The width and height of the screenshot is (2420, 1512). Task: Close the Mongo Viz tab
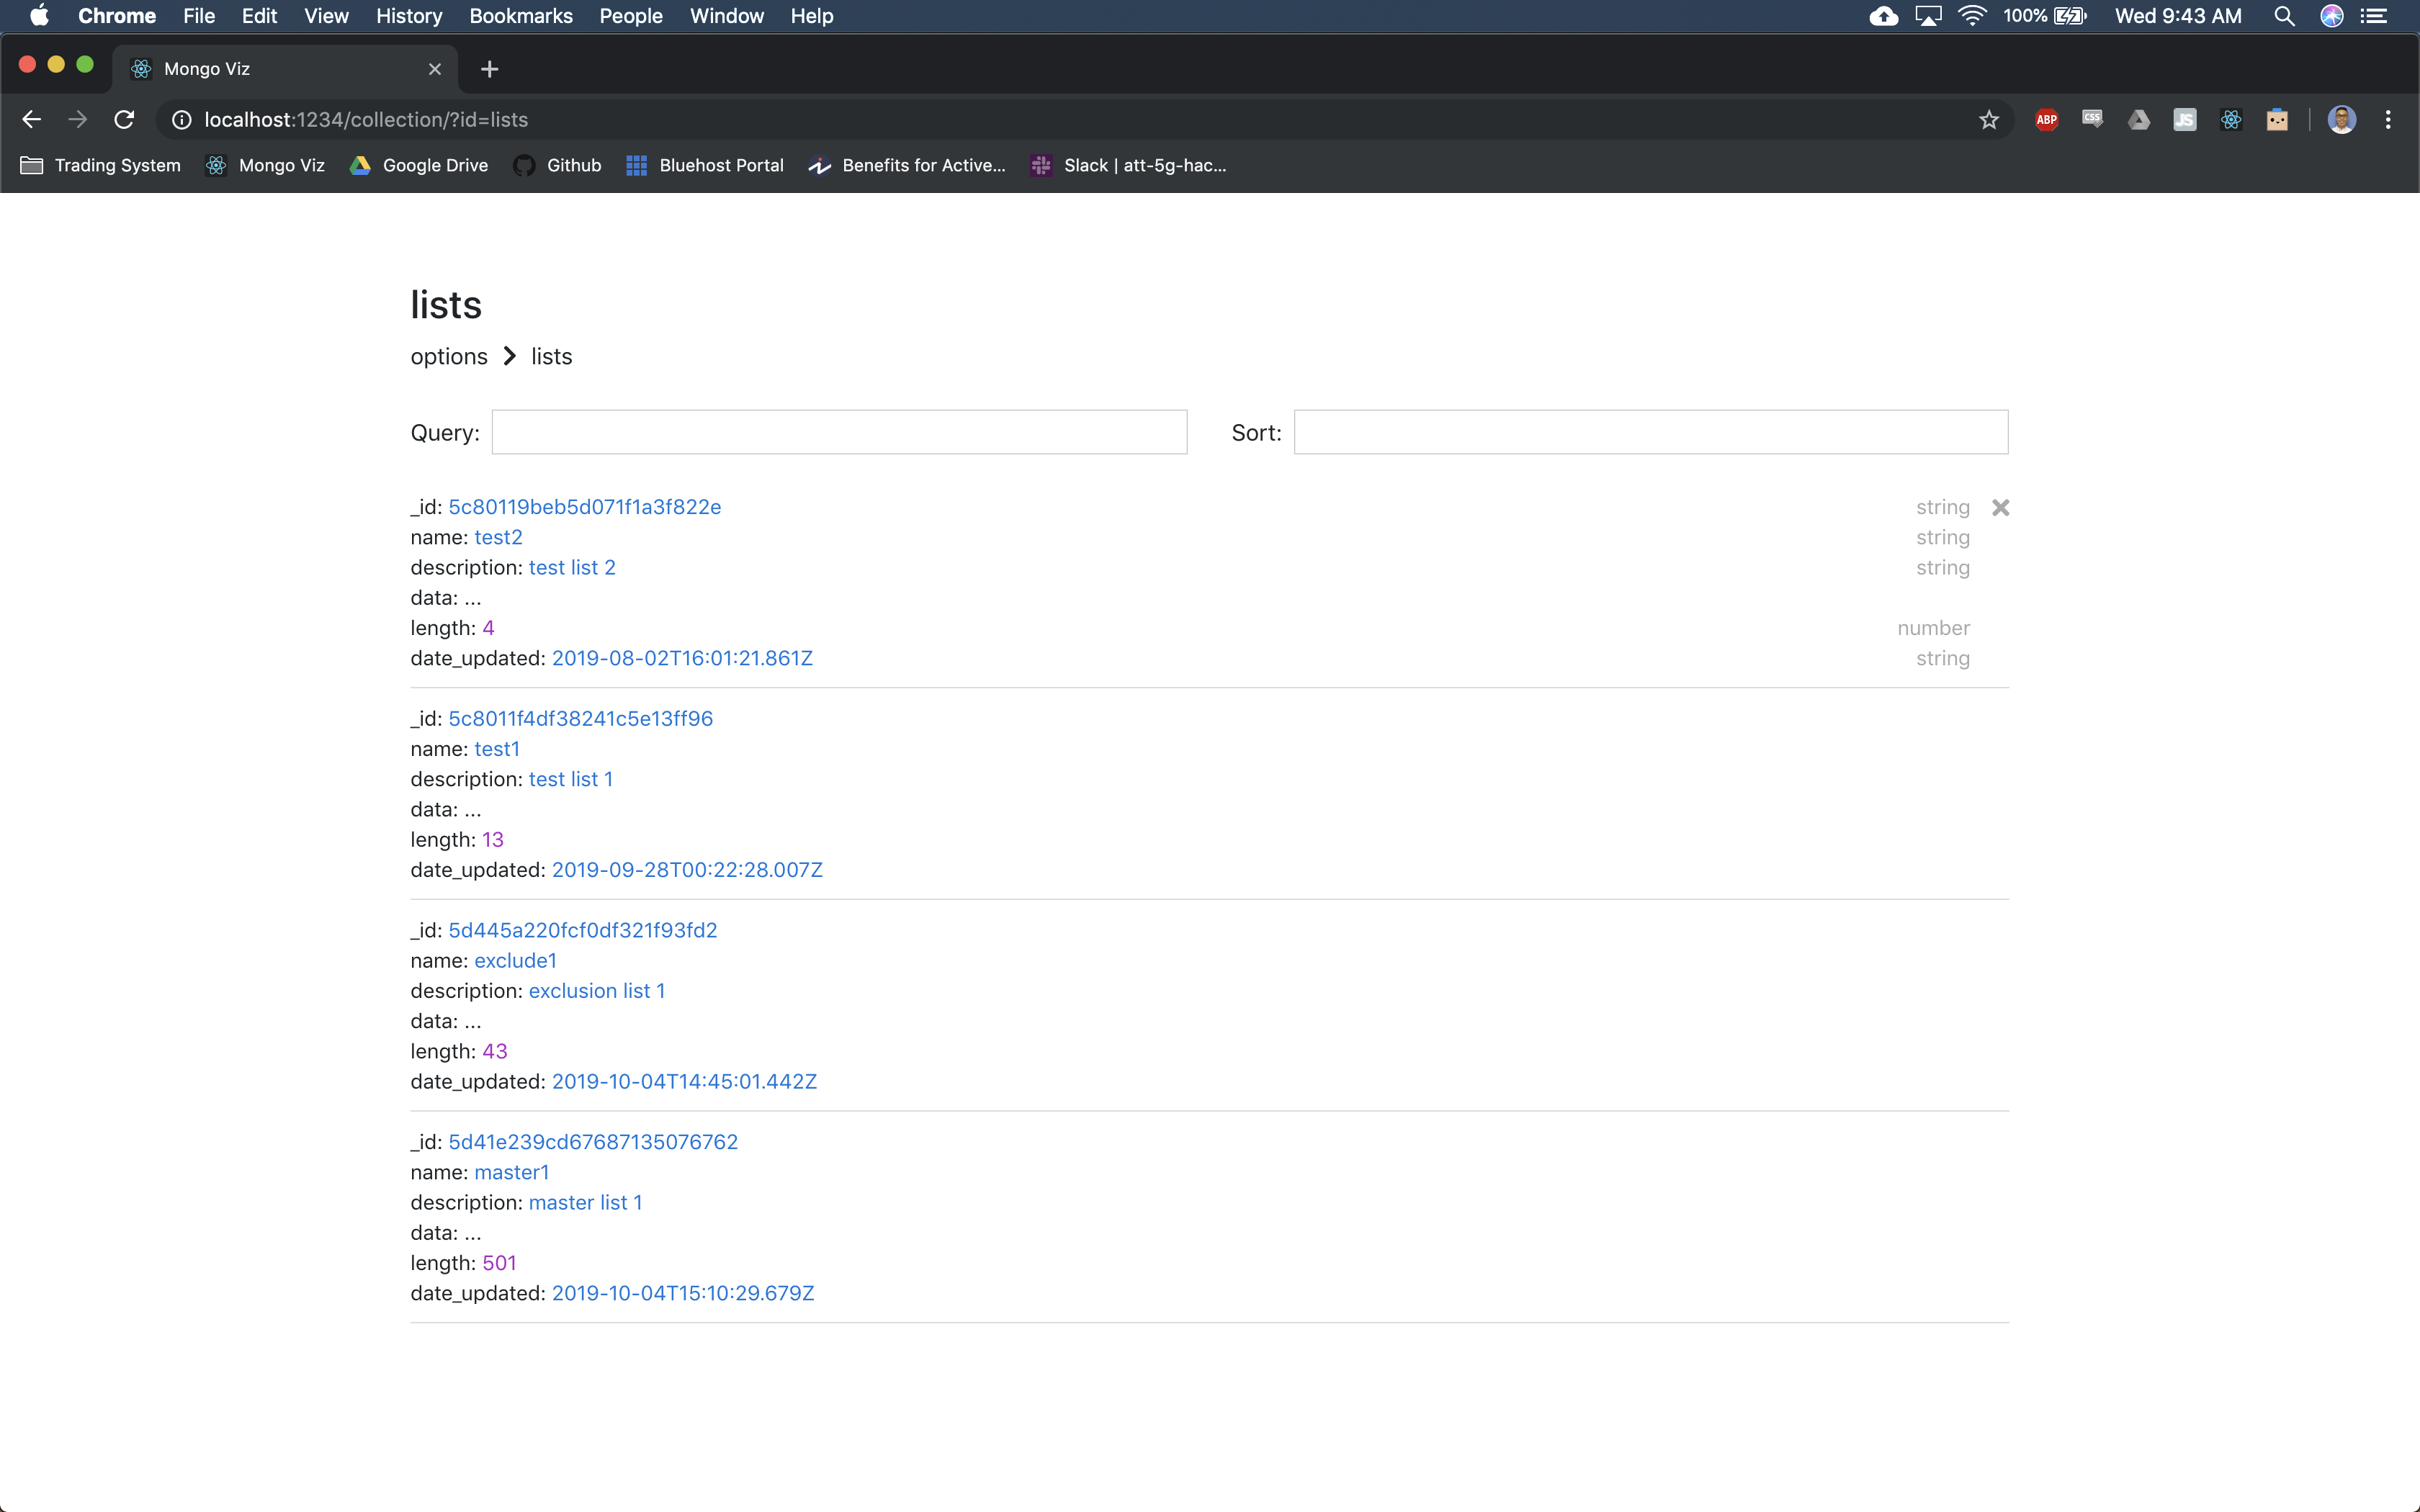point(434,69)
